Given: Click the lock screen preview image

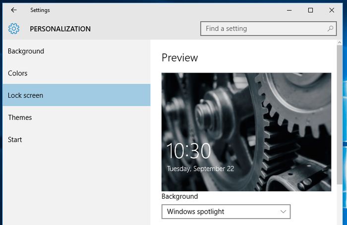Looking at the screenshot, I should click(246, 132).
